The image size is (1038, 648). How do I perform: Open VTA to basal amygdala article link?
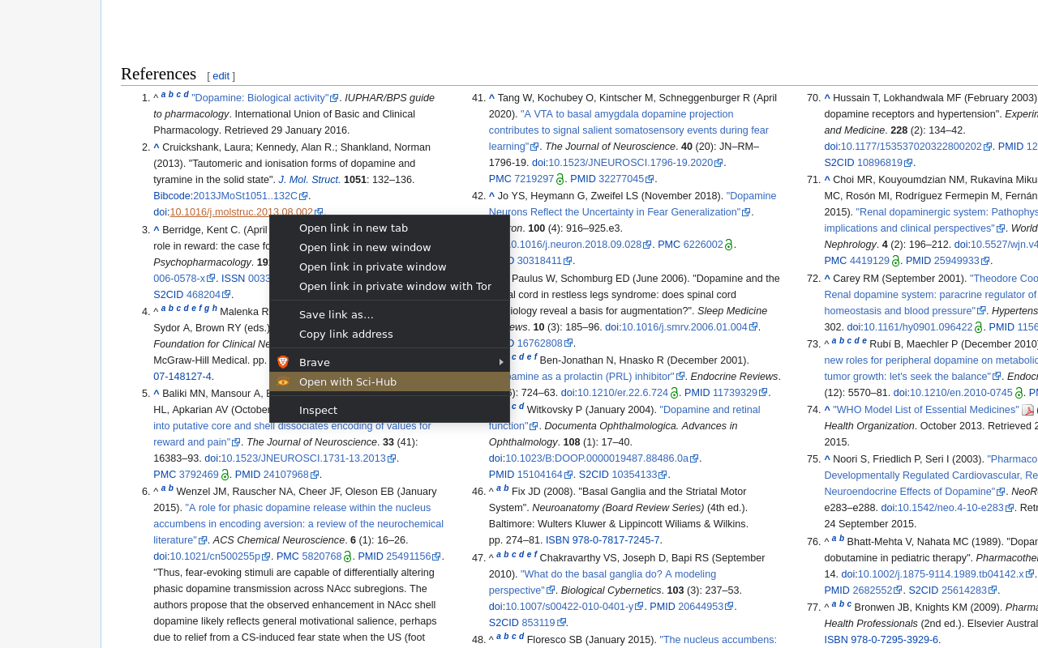[x=628, y=130]
